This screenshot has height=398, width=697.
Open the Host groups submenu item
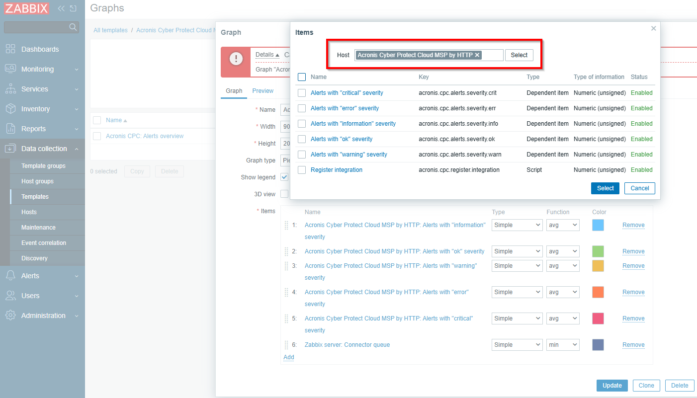click(37, 181)
